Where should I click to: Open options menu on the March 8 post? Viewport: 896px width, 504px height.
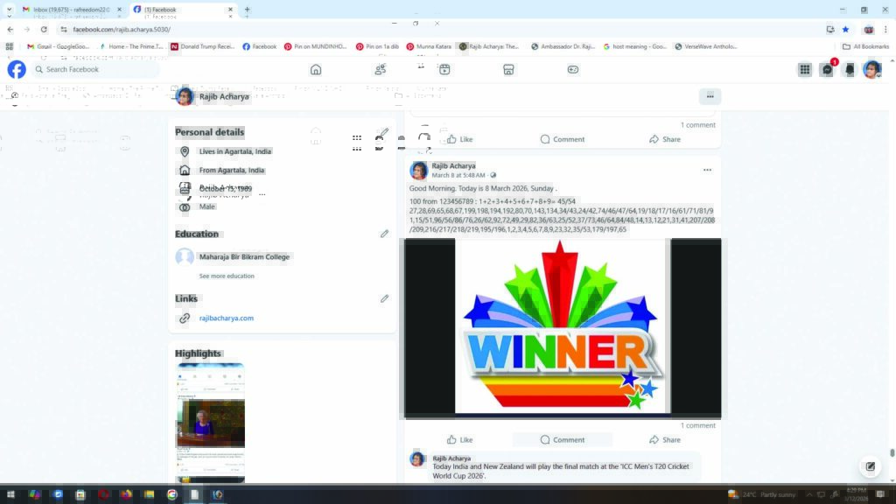pos(707,170)
